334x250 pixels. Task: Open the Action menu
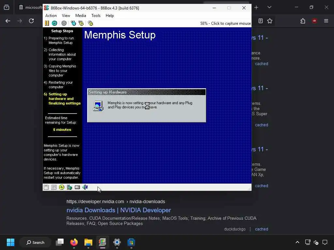51,16
